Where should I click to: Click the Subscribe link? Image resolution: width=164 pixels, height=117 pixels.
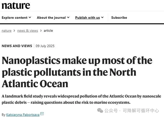pos(119,18)
